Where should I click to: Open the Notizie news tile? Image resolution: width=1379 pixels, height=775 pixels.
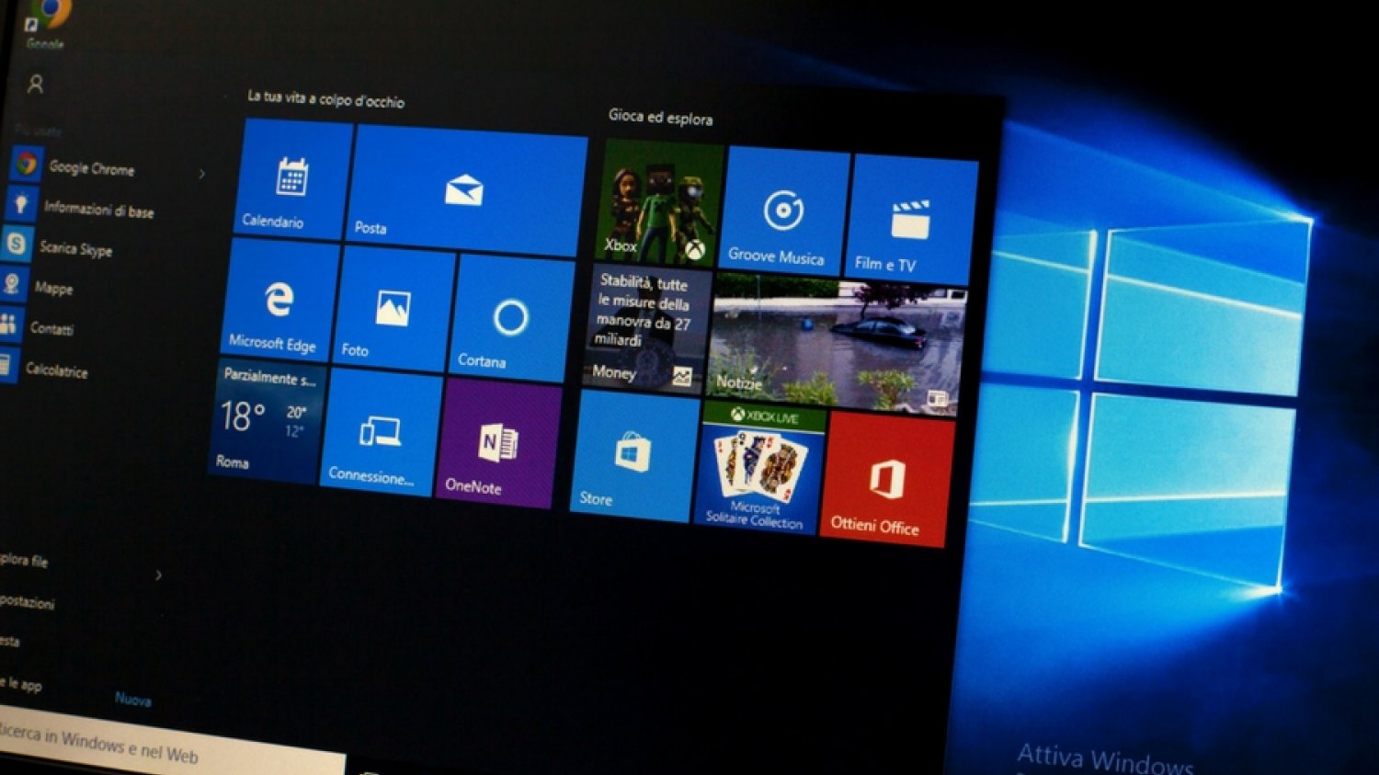(x=837, y=342)
